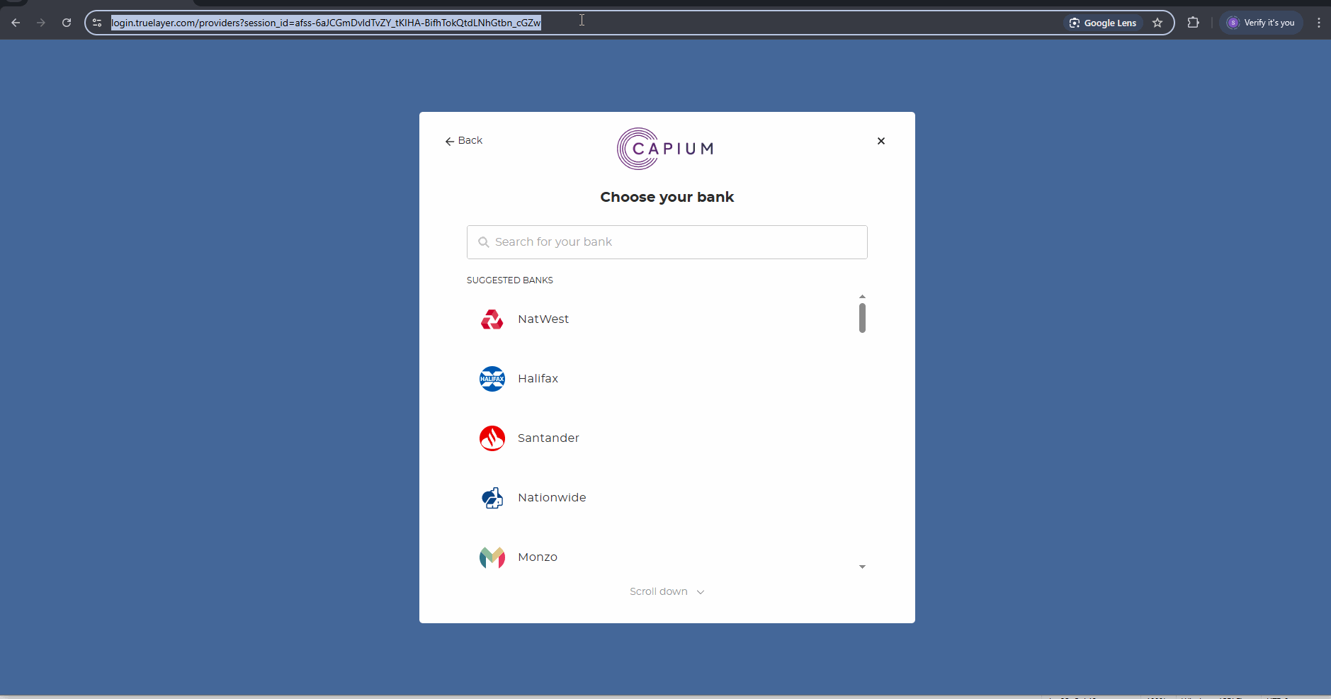Focus the Search for your bank field
Image resolution: width=1331 pixels, height=699 pixels.
pos(667,242)
